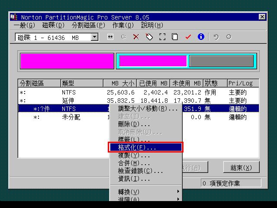Image resolution: width=277 pixels, height=208 pixels.
Task: Choose 檢查錯誤(C)... in context menu
Action: 146,171
